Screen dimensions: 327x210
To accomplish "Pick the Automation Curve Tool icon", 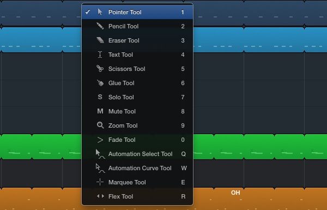I will coord(100,168).
